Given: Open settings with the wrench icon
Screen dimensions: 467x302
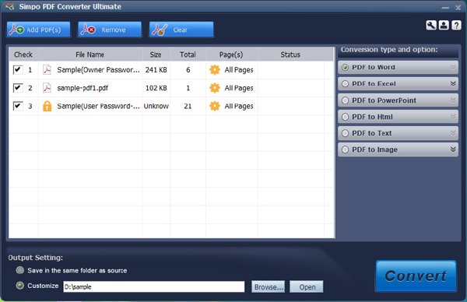Looking at the screenshot, I should tap(431, 26).
